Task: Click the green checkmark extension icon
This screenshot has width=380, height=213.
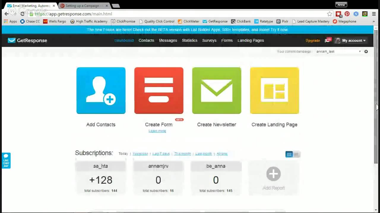Action: point(365,14)
